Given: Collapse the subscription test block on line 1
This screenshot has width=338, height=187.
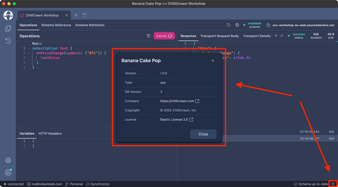Looking at the screenshot, I should [x=29, y=48].
